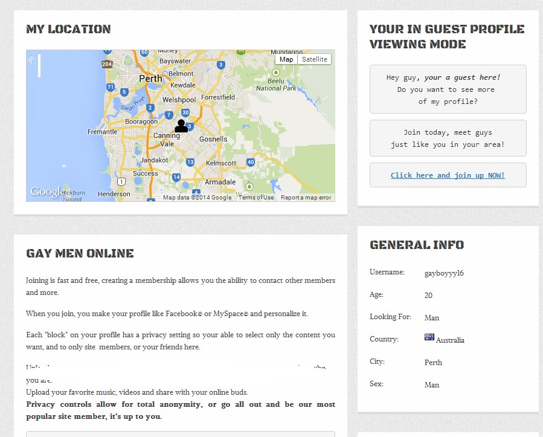
Task: Click route 204 shield on map
Action: pos(107,63)
